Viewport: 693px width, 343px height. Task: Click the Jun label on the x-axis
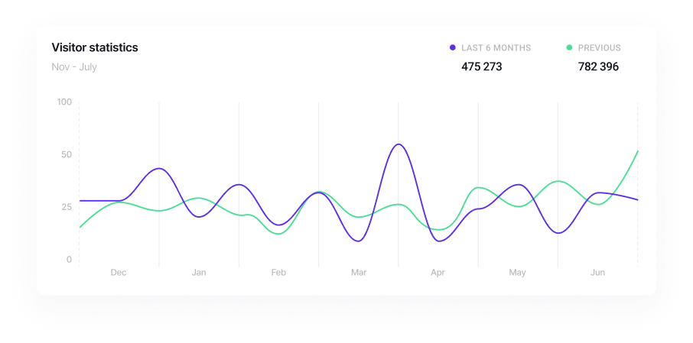pyautogui.click(x=598, y=273)
